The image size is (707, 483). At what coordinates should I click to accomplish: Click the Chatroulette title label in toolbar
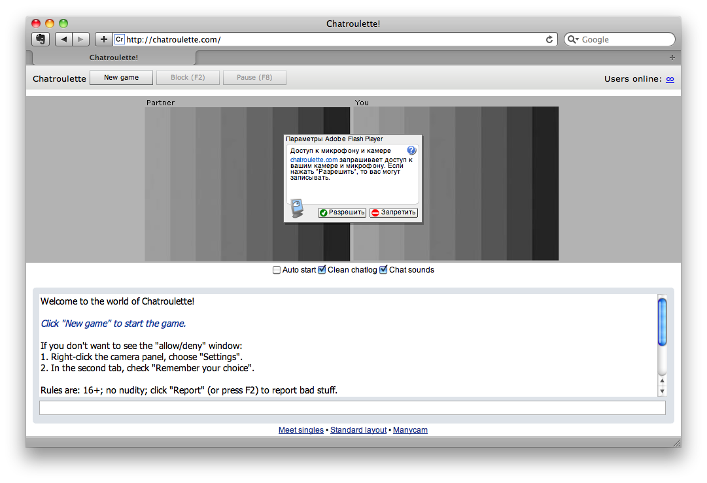(x=59, y=78)
